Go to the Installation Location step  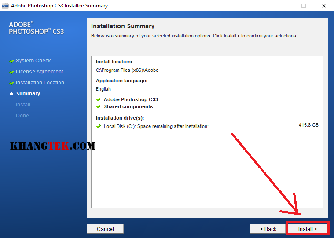click(40, 83)
